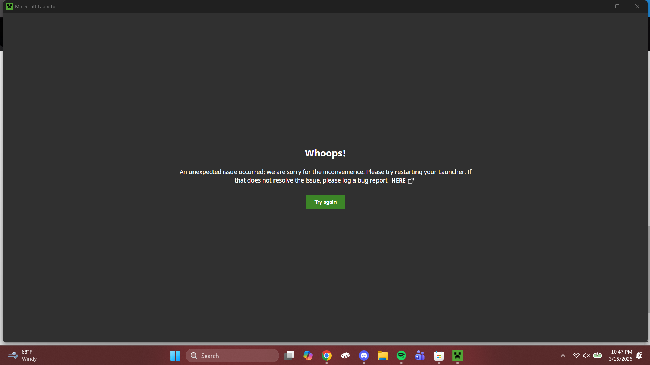Launch Copilot from the taskbar
Viewport: 650px width, 365px height.
[308, 356]
